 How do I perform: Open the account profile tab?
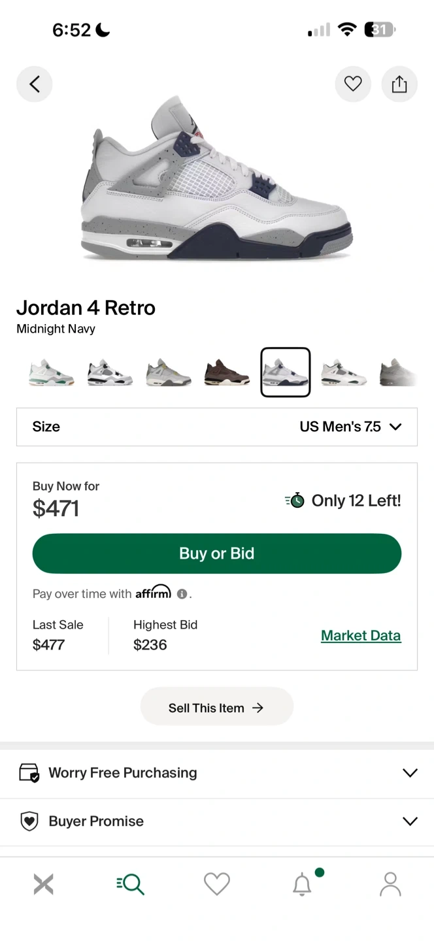390,884
